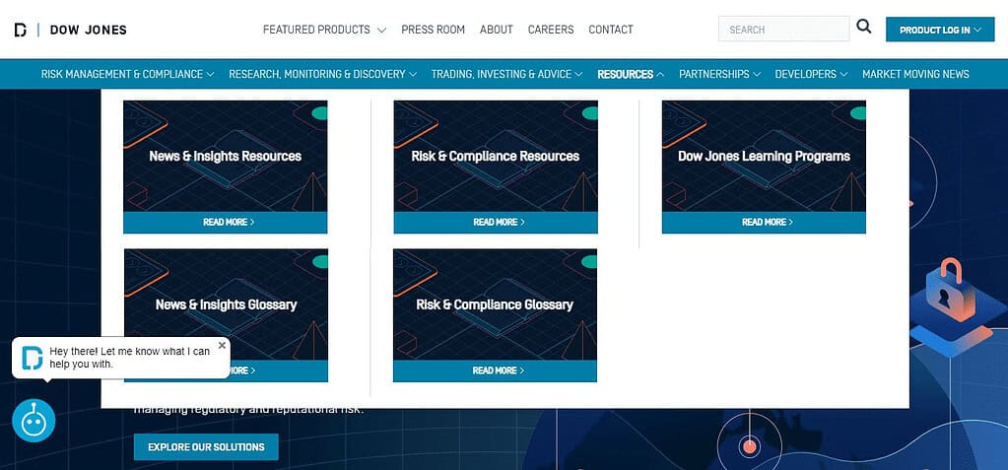
Task: Click the Dow Jones logo icon
Action: pyautogui.click(x=21, y=30)
